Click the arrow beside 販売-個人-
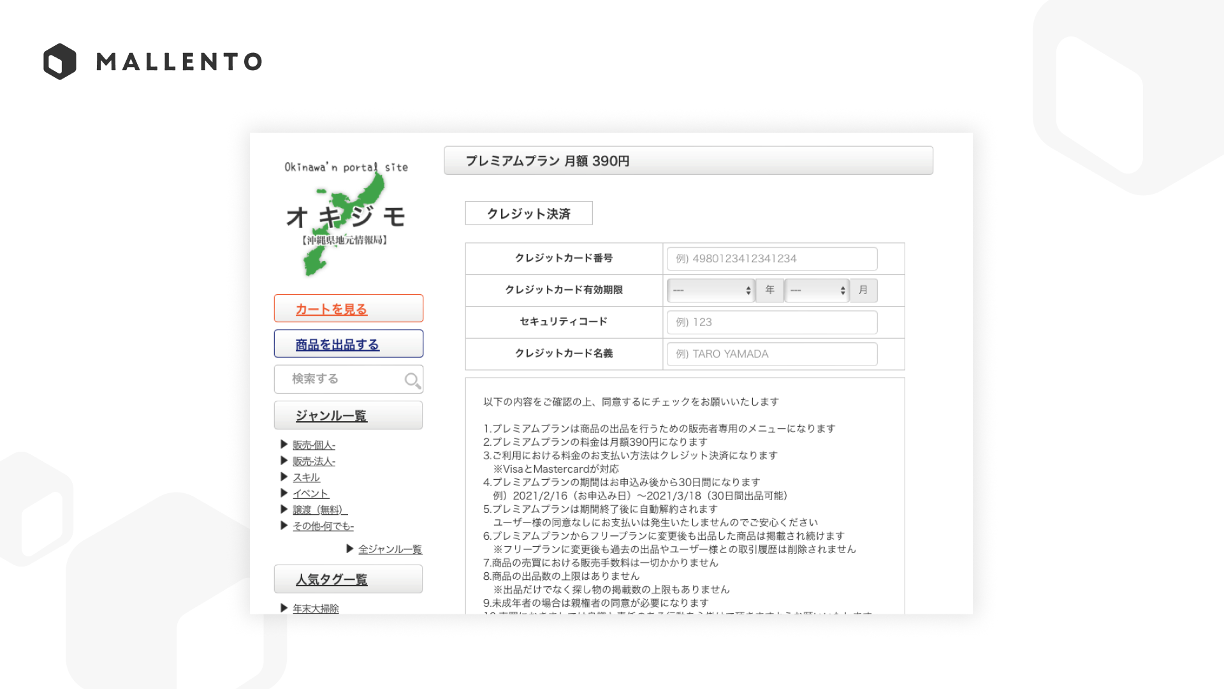 click(x=284, y=444)
